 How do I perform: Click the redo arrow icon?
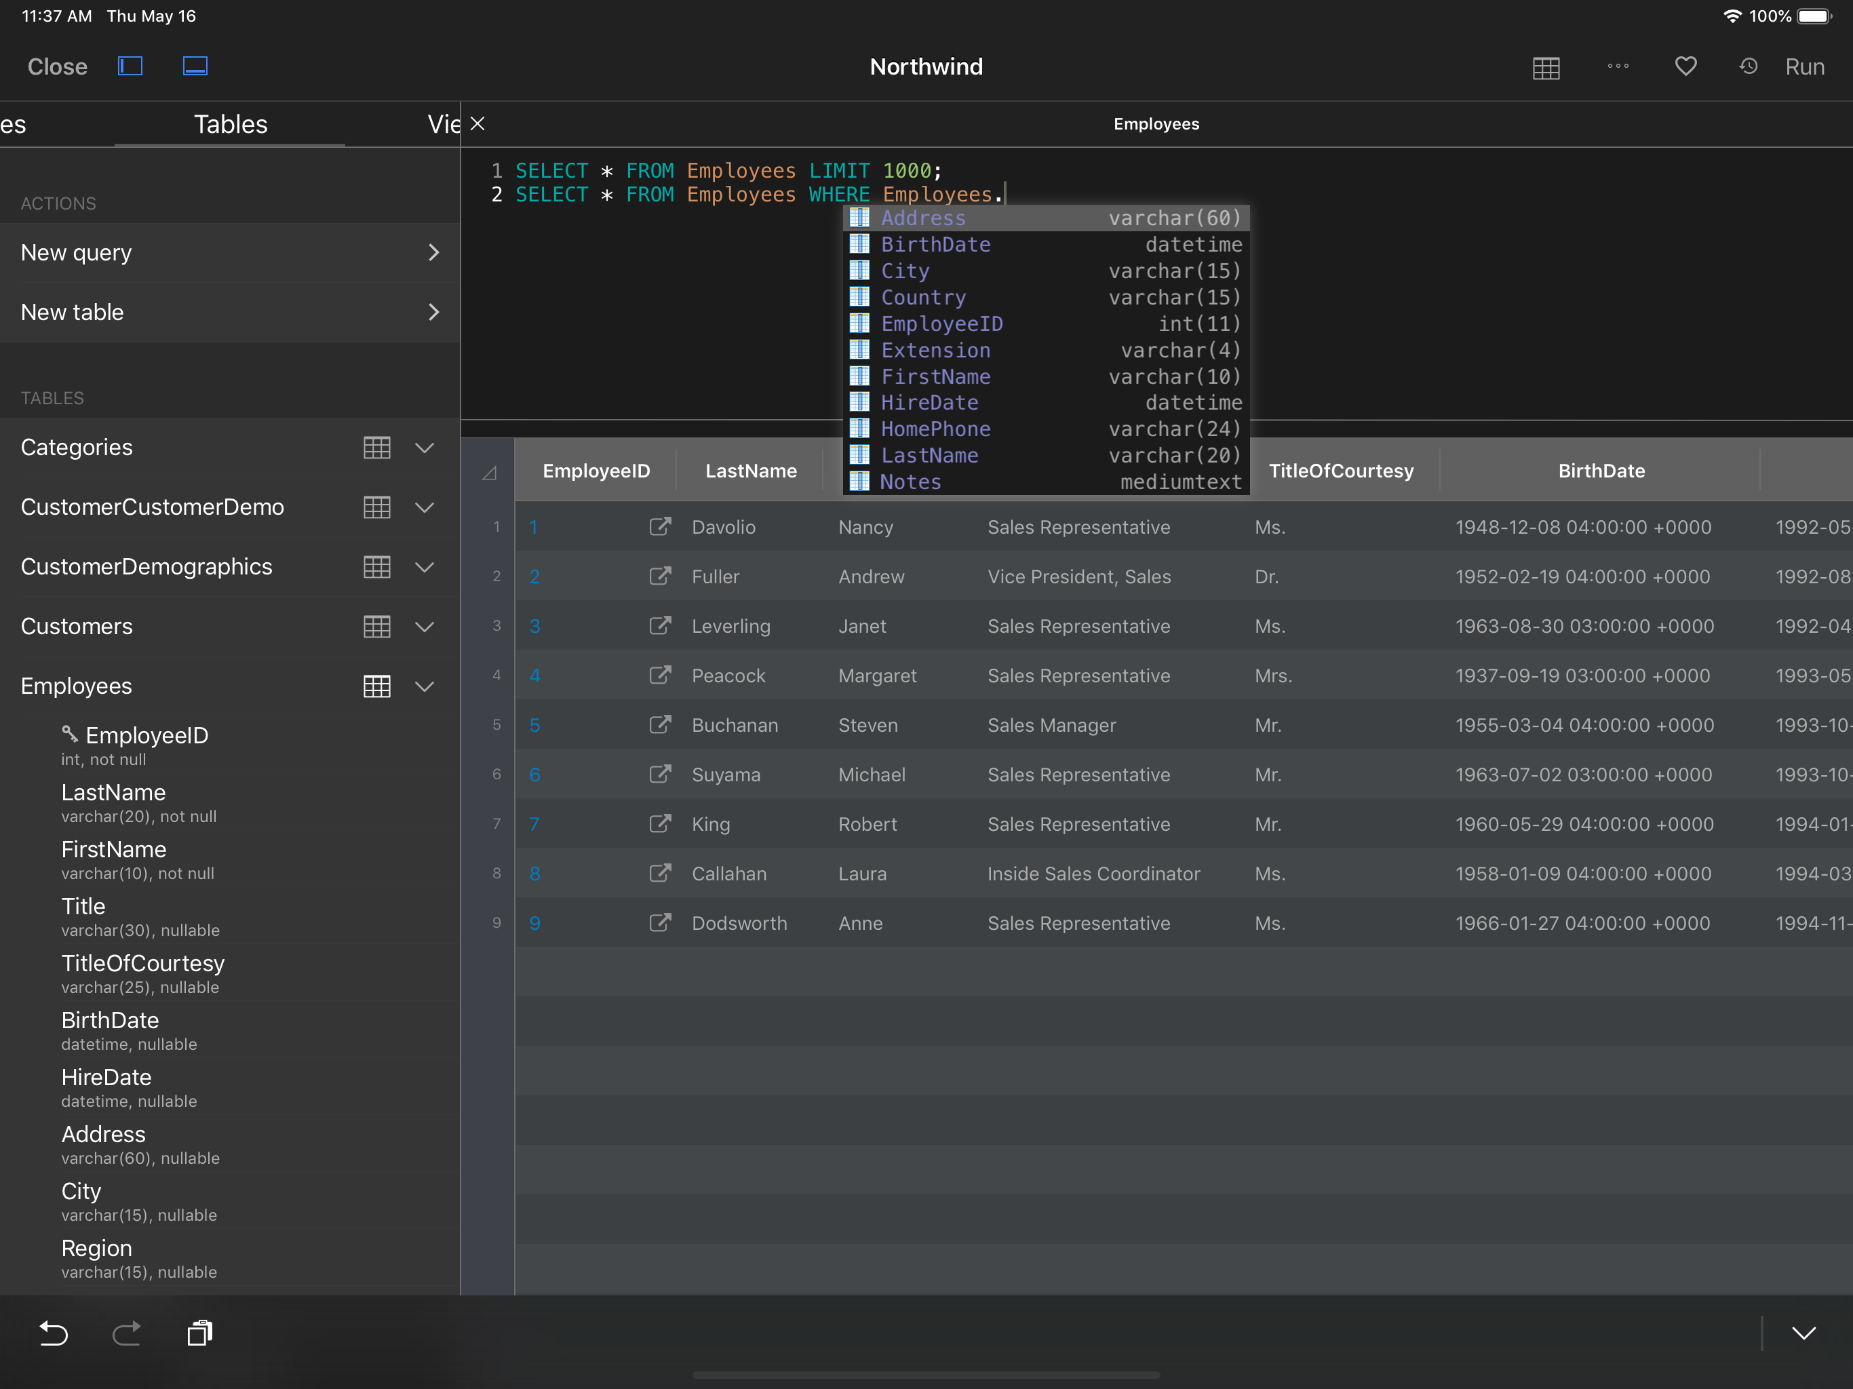point(126,1333)
